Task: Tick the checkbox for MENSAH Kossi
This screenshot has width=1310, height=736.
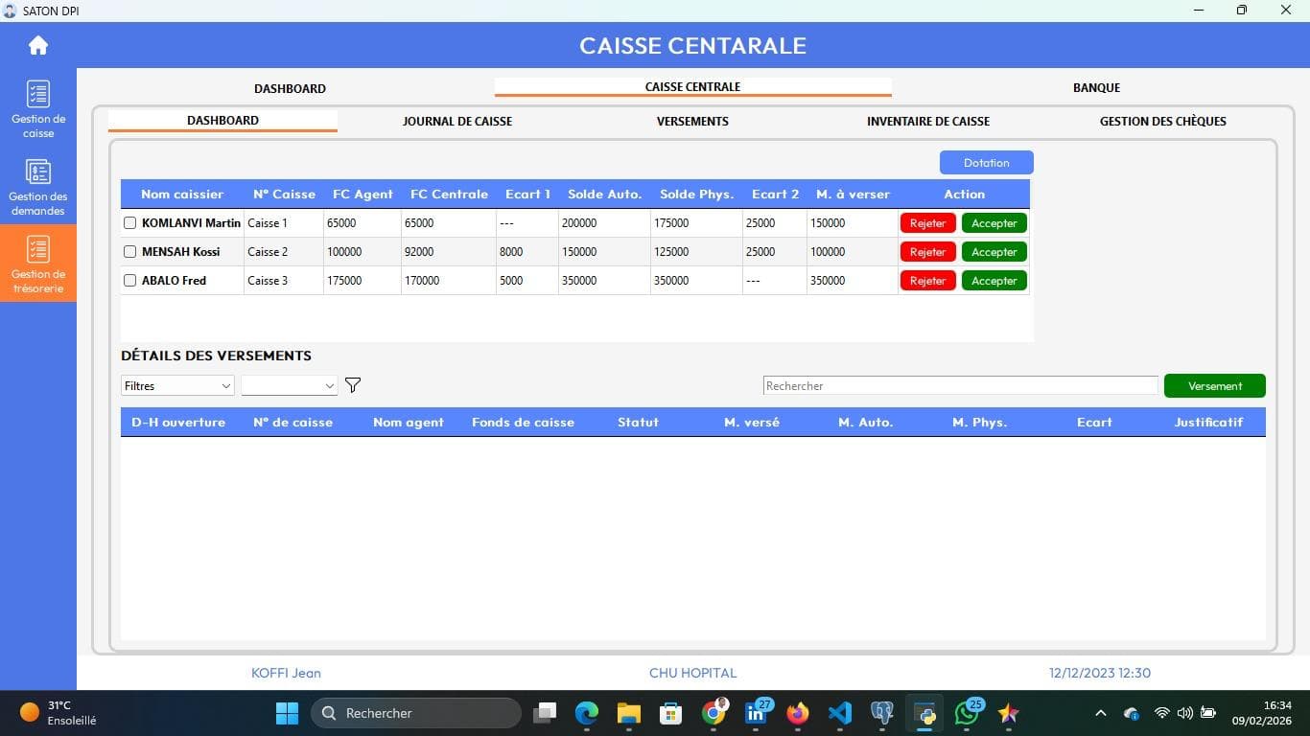Action: tap(129, 252)
